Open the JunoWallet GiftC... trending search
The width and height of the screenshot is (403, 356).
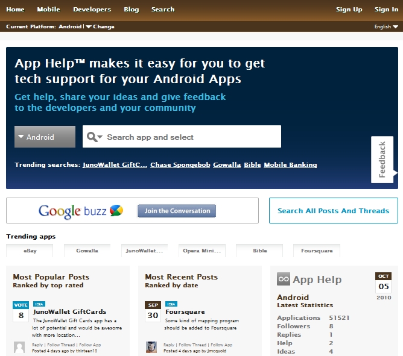115,165
